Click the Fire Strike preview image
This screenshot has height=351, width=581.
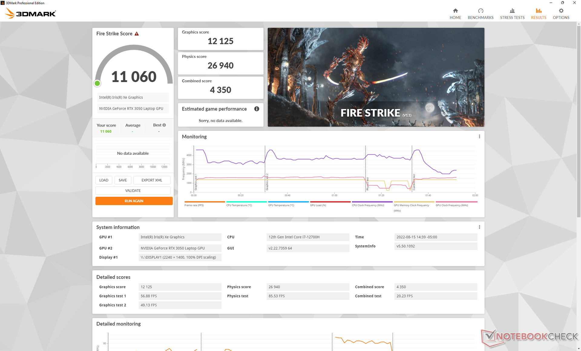pos(376,77)
